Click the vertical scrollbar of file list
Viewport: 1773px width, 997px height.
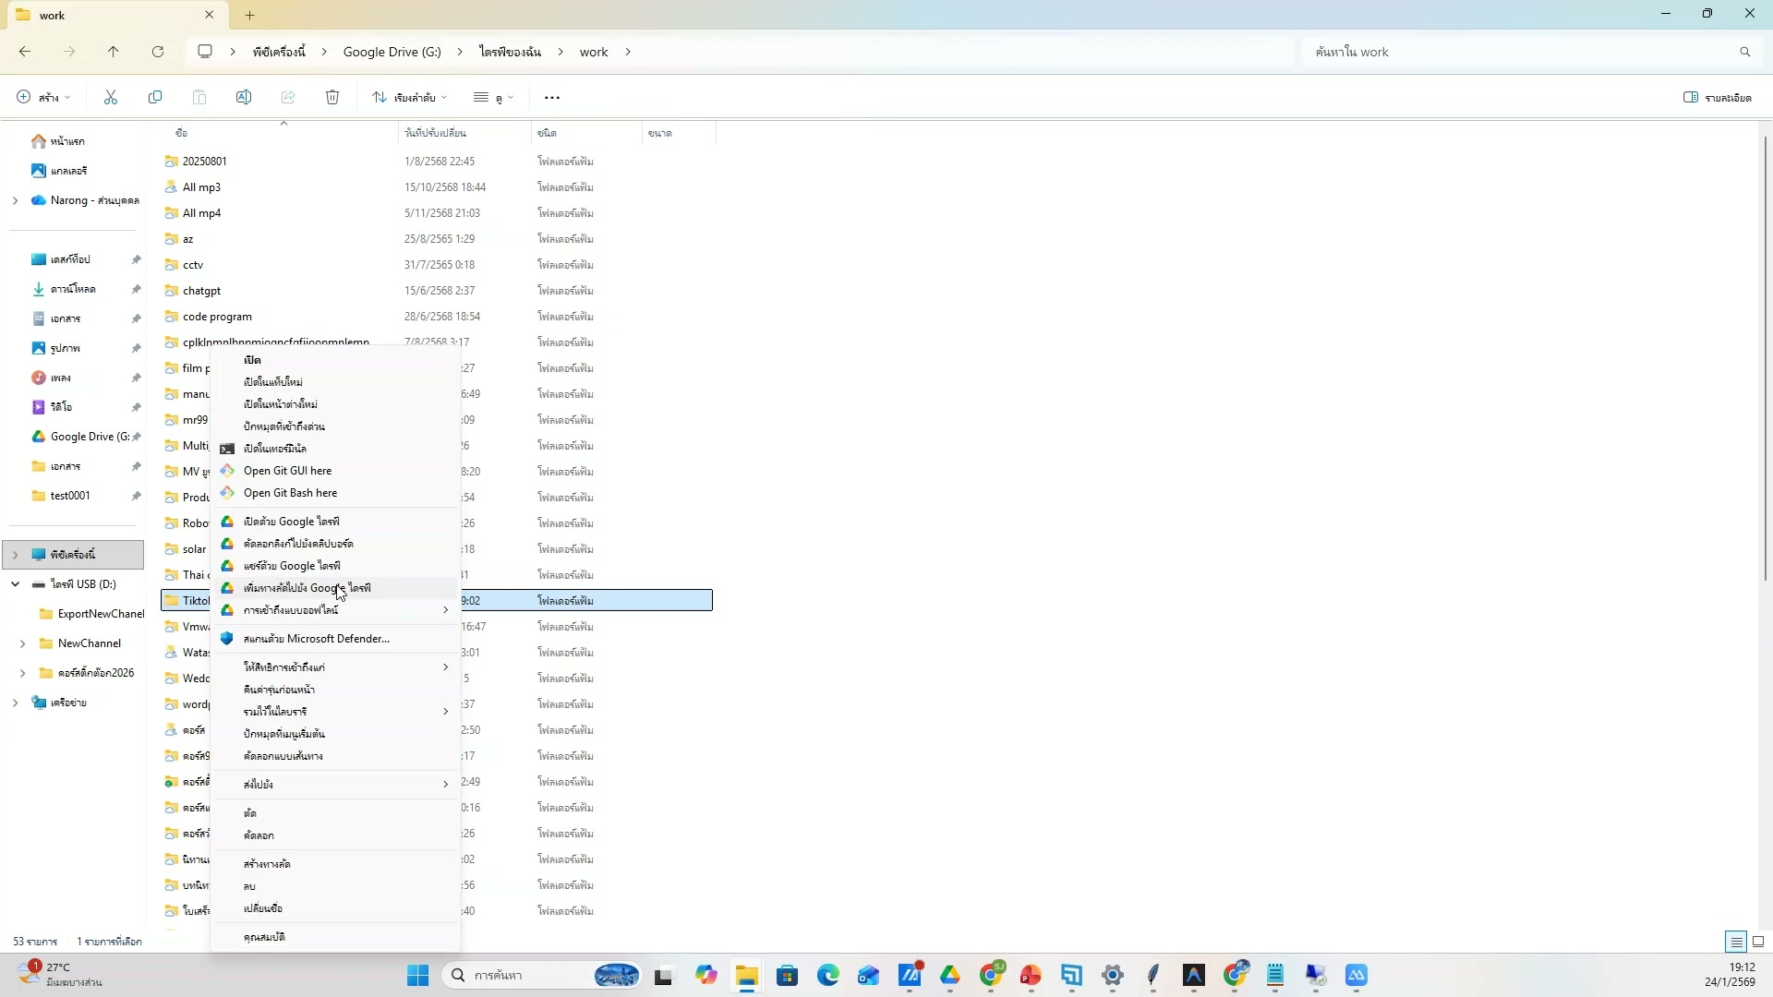[1766, 358]
